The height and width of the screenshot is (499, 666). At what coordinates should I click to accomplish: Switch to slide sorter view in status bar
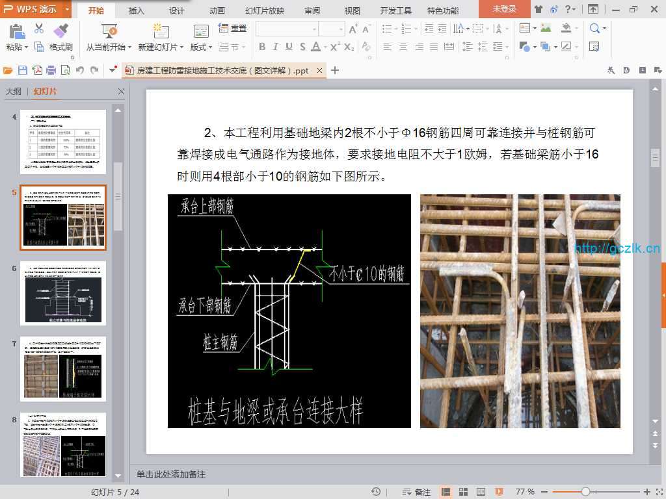click(463, 492)
